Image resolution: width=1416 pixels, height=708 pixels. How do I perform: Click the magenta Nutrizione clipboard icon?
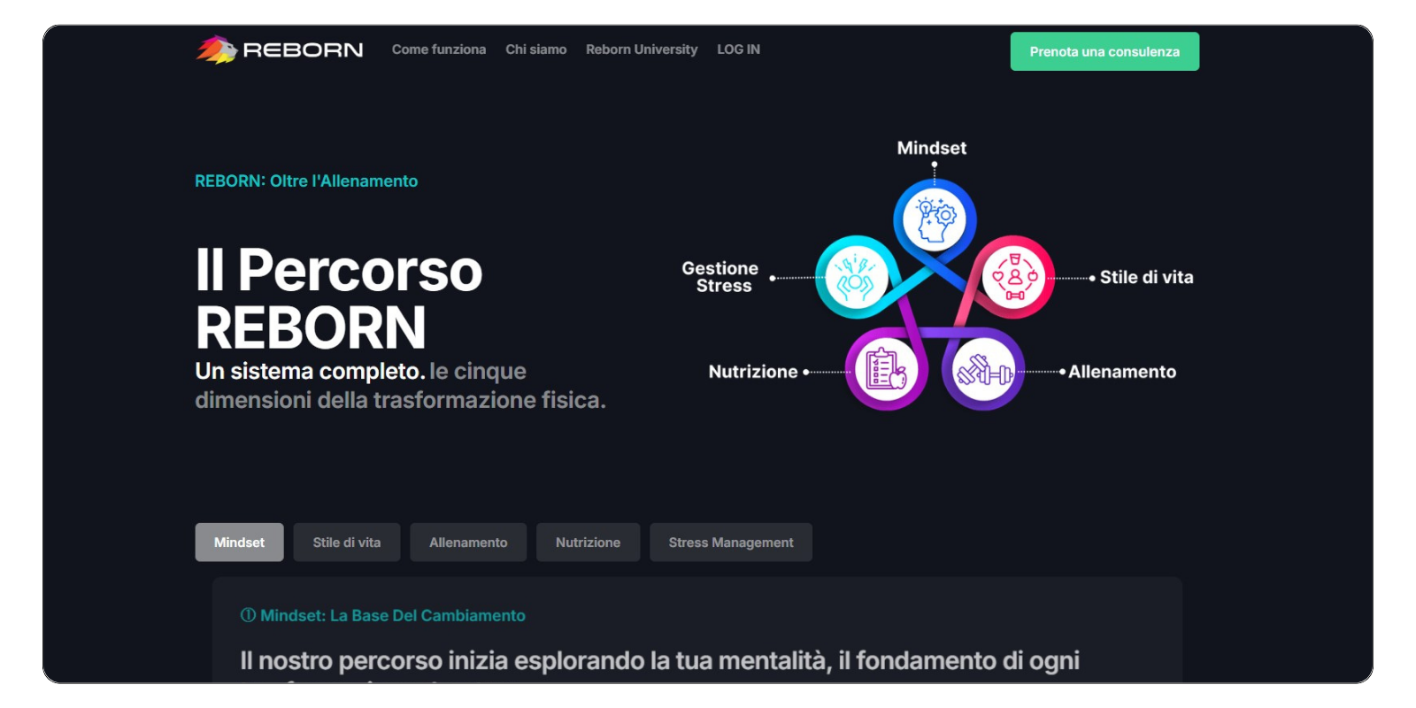coord(886,370)
